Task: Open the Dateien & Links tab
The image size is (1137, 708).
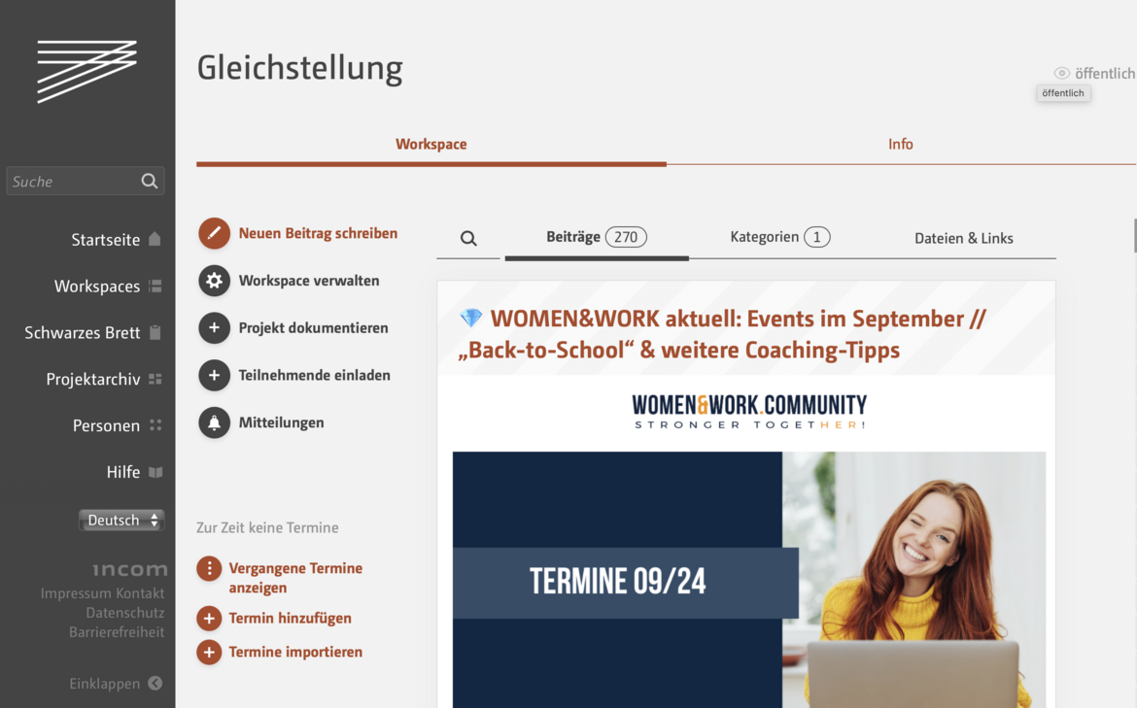Action: pos(964,238)
